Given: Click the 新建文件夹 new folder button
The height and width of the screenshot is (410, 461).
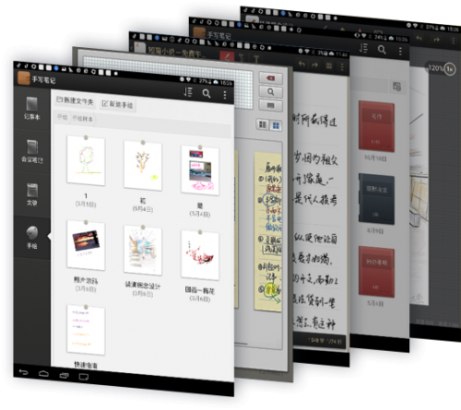Looking at the screenshot, I should 75,100.
